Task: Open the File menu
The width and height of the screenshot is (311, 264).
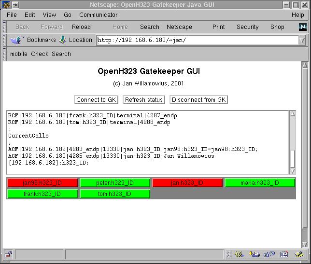Action: 12,15
